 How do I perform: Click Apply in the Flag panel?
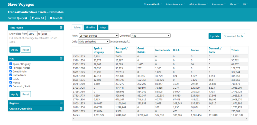click(x=15, y=94)
